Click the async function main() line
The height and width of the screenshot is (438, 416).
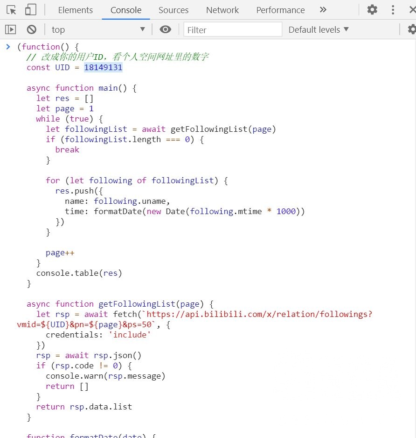82,88
